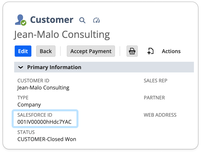This screenshot has width=201, height=153.
Task: Click the SALES REP field label
Action: pos(155,81)
